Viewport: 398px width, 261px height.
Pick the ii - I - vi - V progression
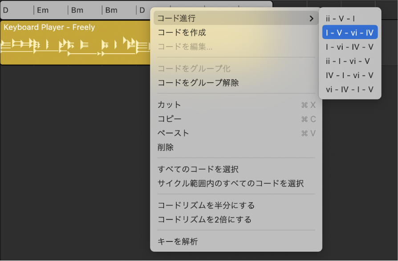(348, 61)
